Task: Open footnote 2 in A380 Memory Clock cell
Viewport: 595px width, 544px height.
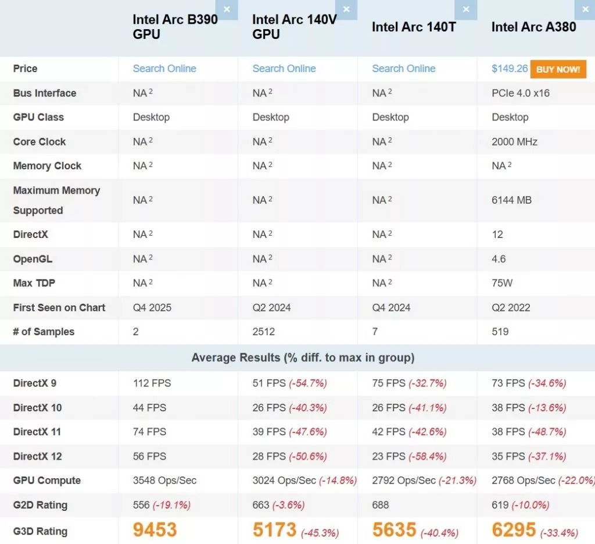Action: (x=510, y=165)
